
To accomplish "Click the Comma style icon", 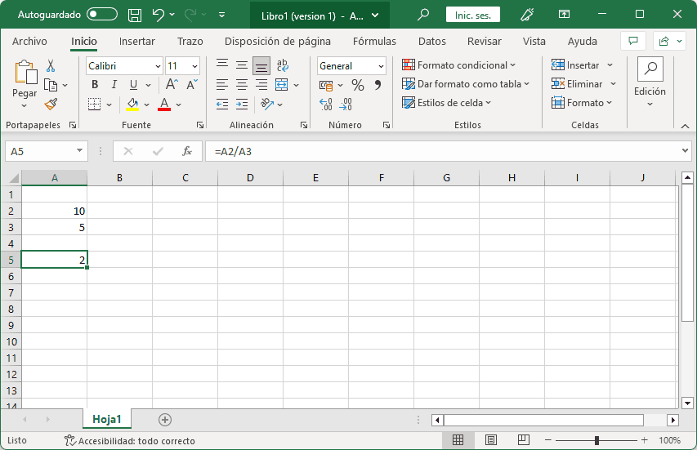I will (378, 85).
